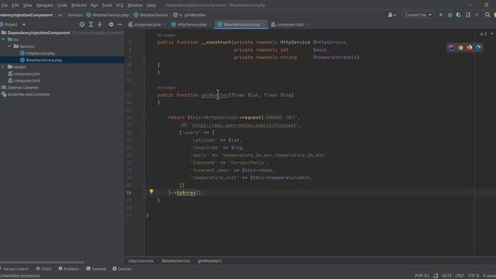This screenshot has width=496, height=279.
Task: Hide the Project tool window
Action: pos(120,24)
